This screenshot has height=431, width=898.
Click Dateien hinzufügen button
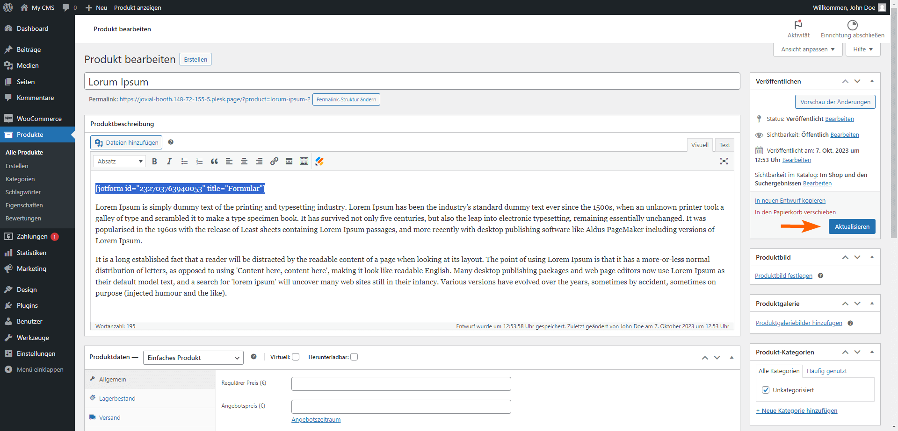point(126,142)
